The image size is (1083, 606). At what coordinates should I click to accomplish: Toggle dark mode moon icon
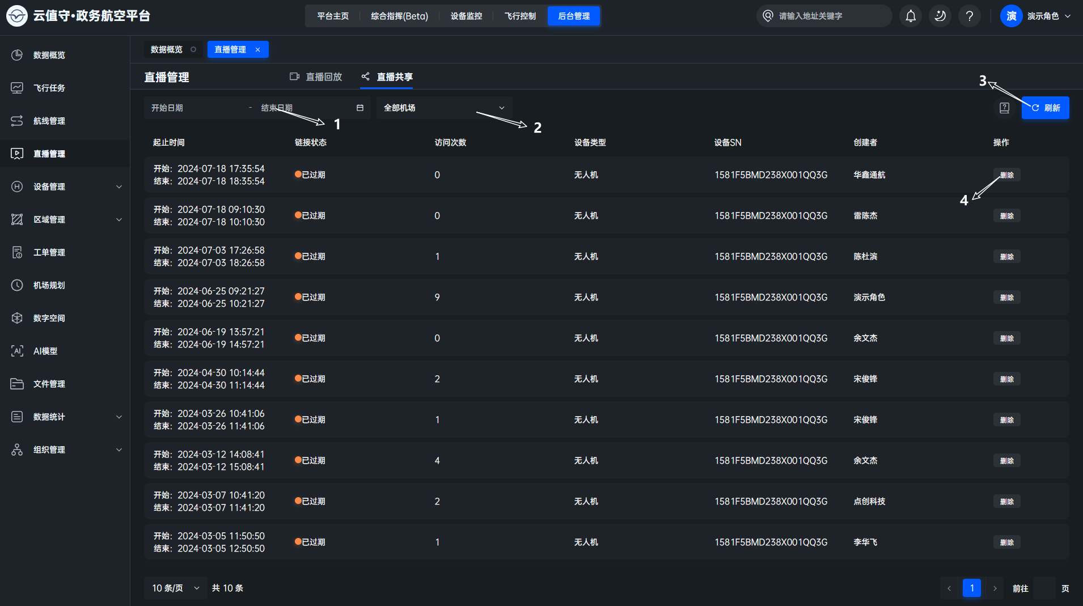(940, 16)
